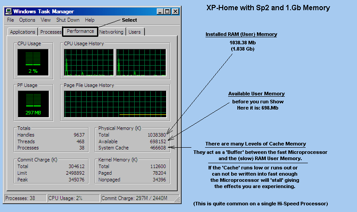Click the Threads label in Totals
The image size is (357, 212).
click(26, 141)
